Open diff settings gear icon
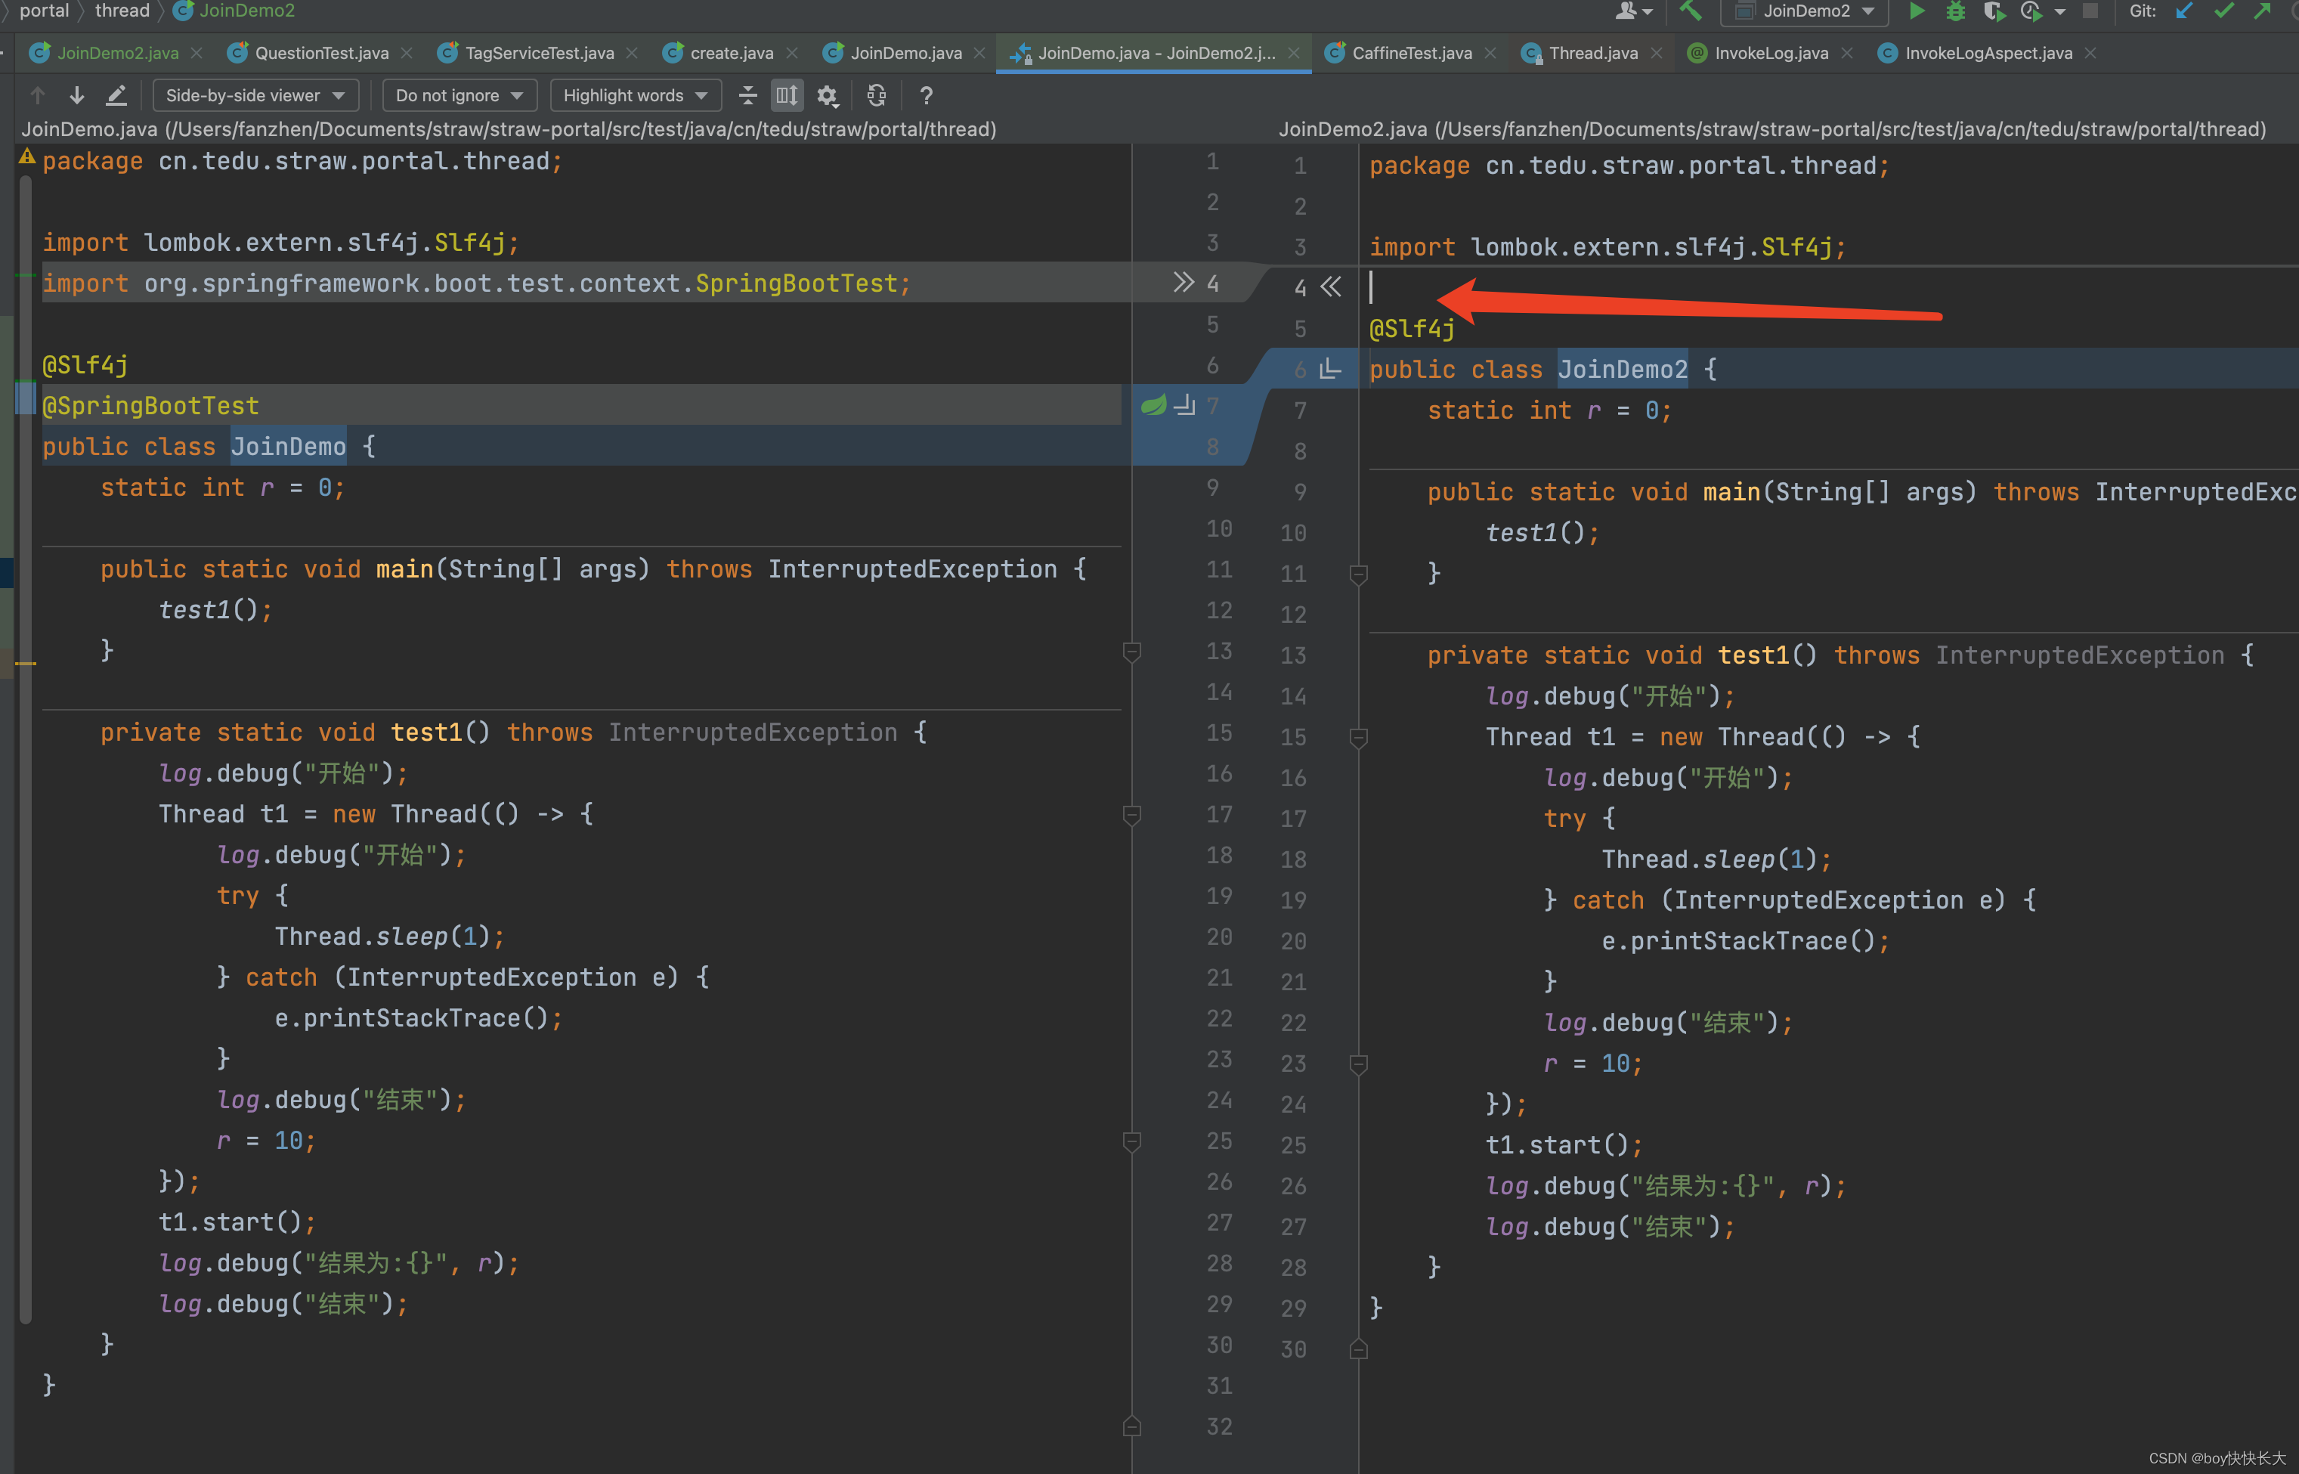The width and height of the screenshot is (2299, 1474). 827,94
